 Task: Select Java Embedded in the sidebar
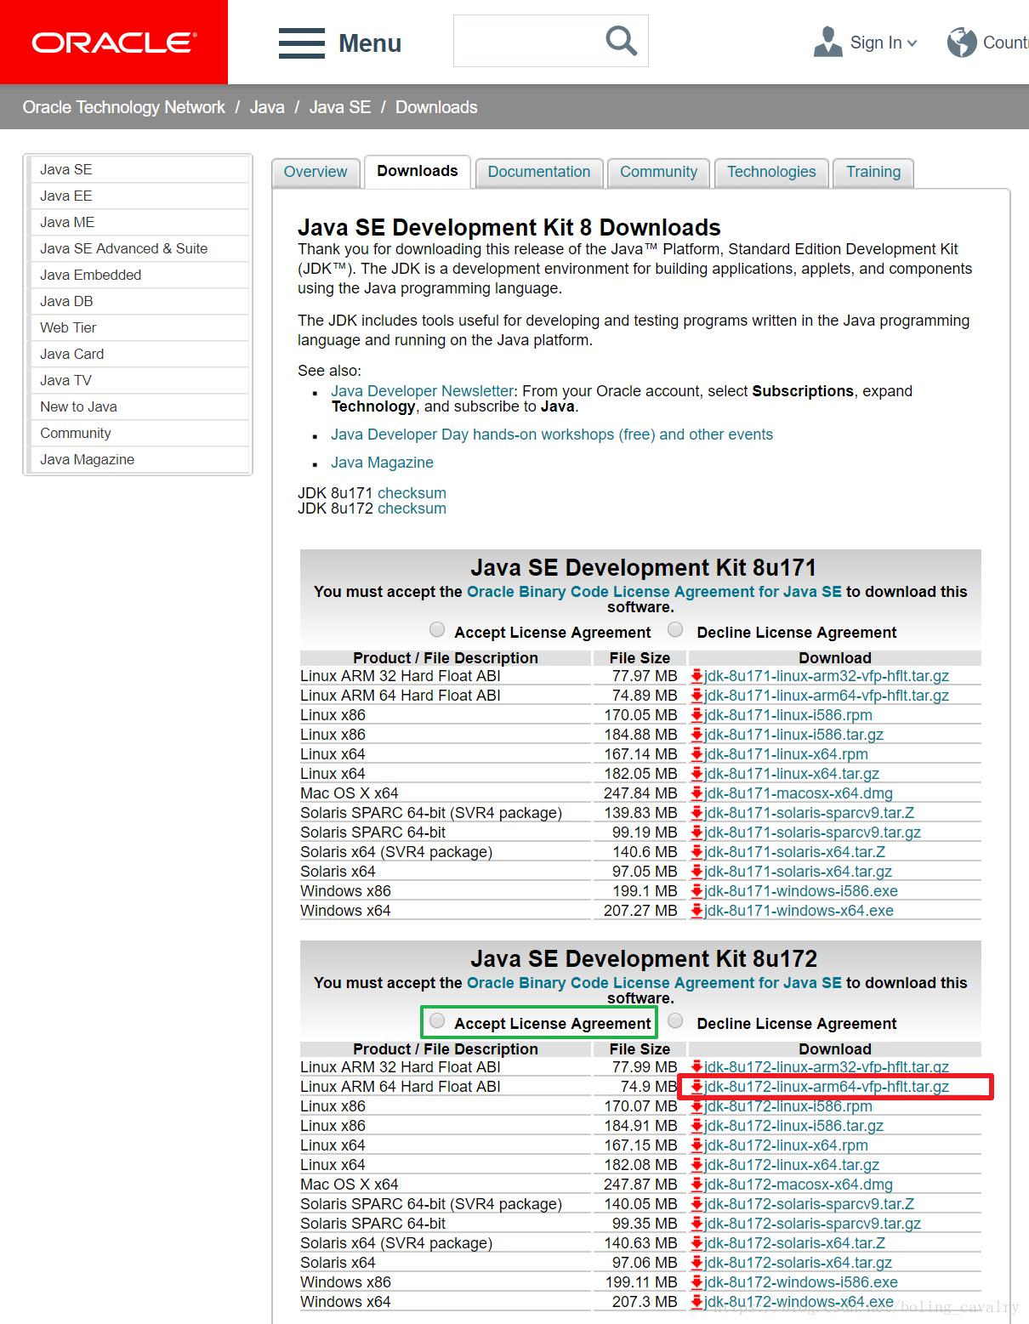[89, 275]
